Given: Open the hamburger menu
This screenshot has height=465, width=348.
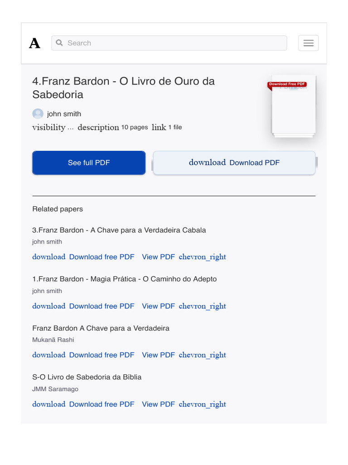Looking at the screenshot, I should click(x=308, y=43).
